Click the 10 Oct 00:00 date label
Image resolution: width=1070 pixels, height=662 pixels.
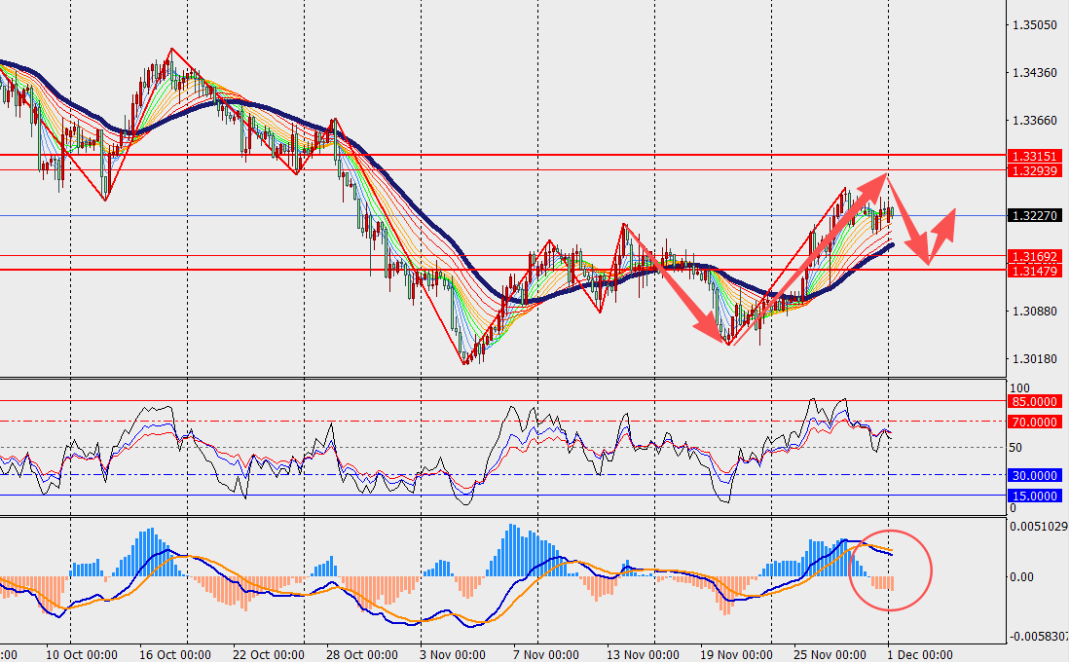pyautogui.click(x=82, y=654)
